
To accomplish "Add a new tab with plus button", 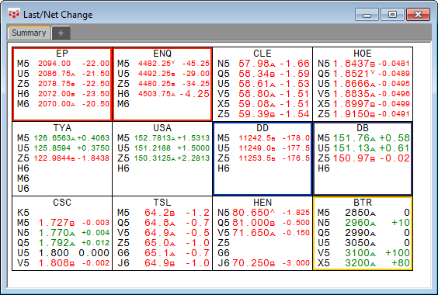I will pos(61,33).
